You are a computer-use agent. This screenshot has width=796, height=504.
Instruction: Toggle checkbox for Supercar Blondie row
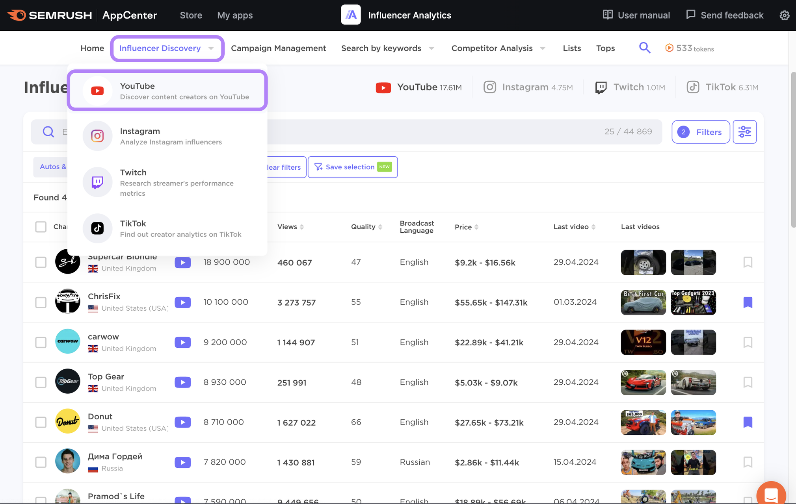(40, 261)
